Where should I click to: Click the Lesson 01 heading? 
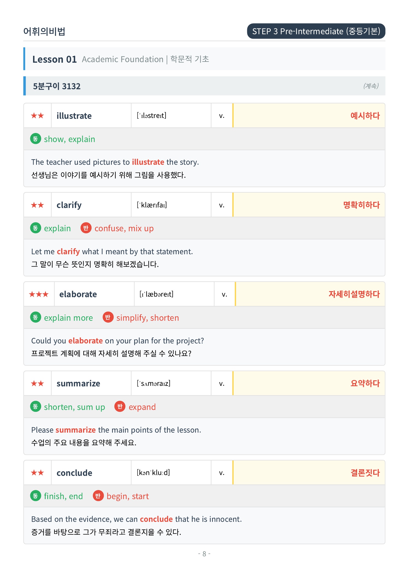click(x=55, y=59)
